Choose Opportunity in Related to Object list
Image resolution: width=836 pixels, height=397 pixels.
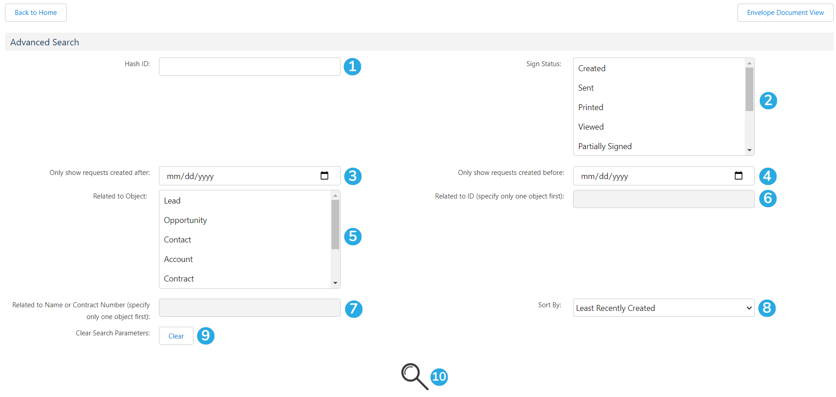coord(245,220)
